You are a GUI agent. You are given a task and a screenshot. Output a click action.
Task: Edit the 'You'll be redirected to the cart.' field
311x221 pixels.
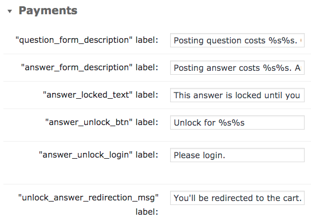(237, 198)
